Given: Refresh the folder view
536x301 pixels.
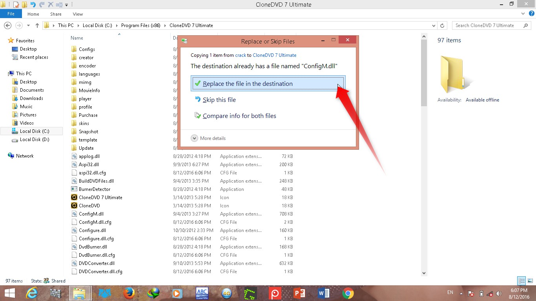Looking at the screenshot, I should click(443, 25).
